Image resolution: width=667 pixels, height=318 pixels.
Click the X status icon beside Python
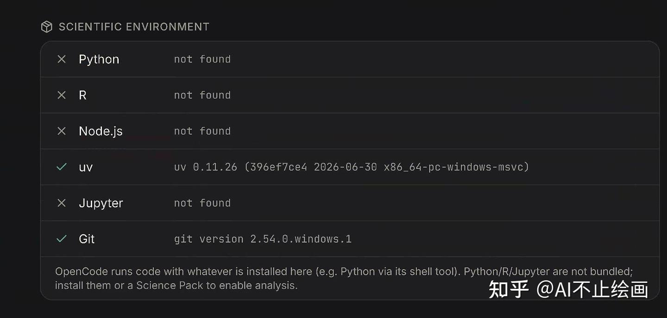(62, 59)
